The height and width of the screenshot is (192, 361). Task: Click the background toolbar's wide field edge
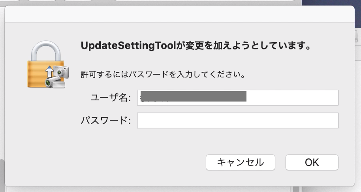coord(197,2)
